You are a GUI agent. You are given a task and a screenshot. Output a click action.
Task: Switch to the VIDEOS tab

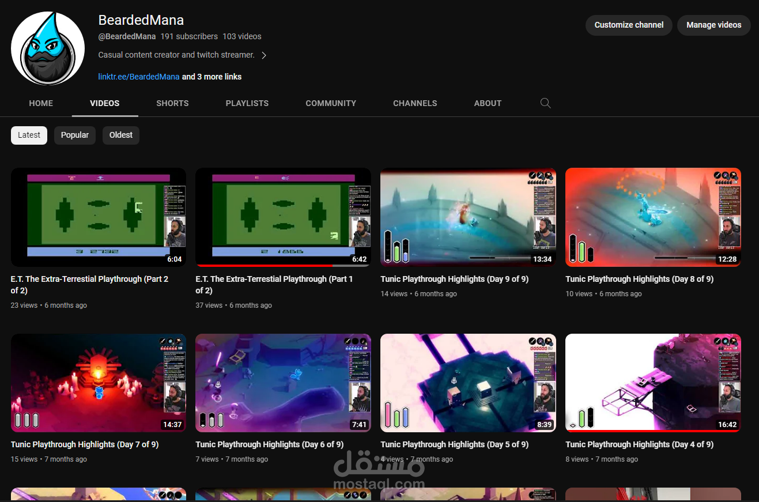(x=105, y=103)
